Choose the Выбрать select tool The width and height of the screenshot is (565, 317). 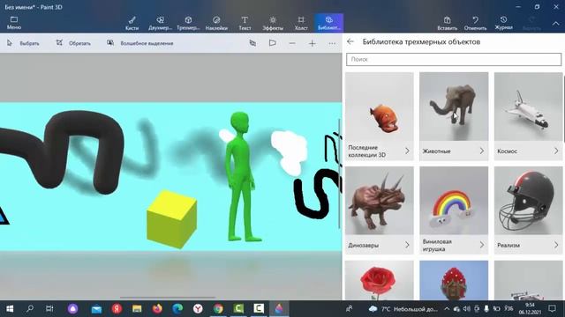pos(23,43)
